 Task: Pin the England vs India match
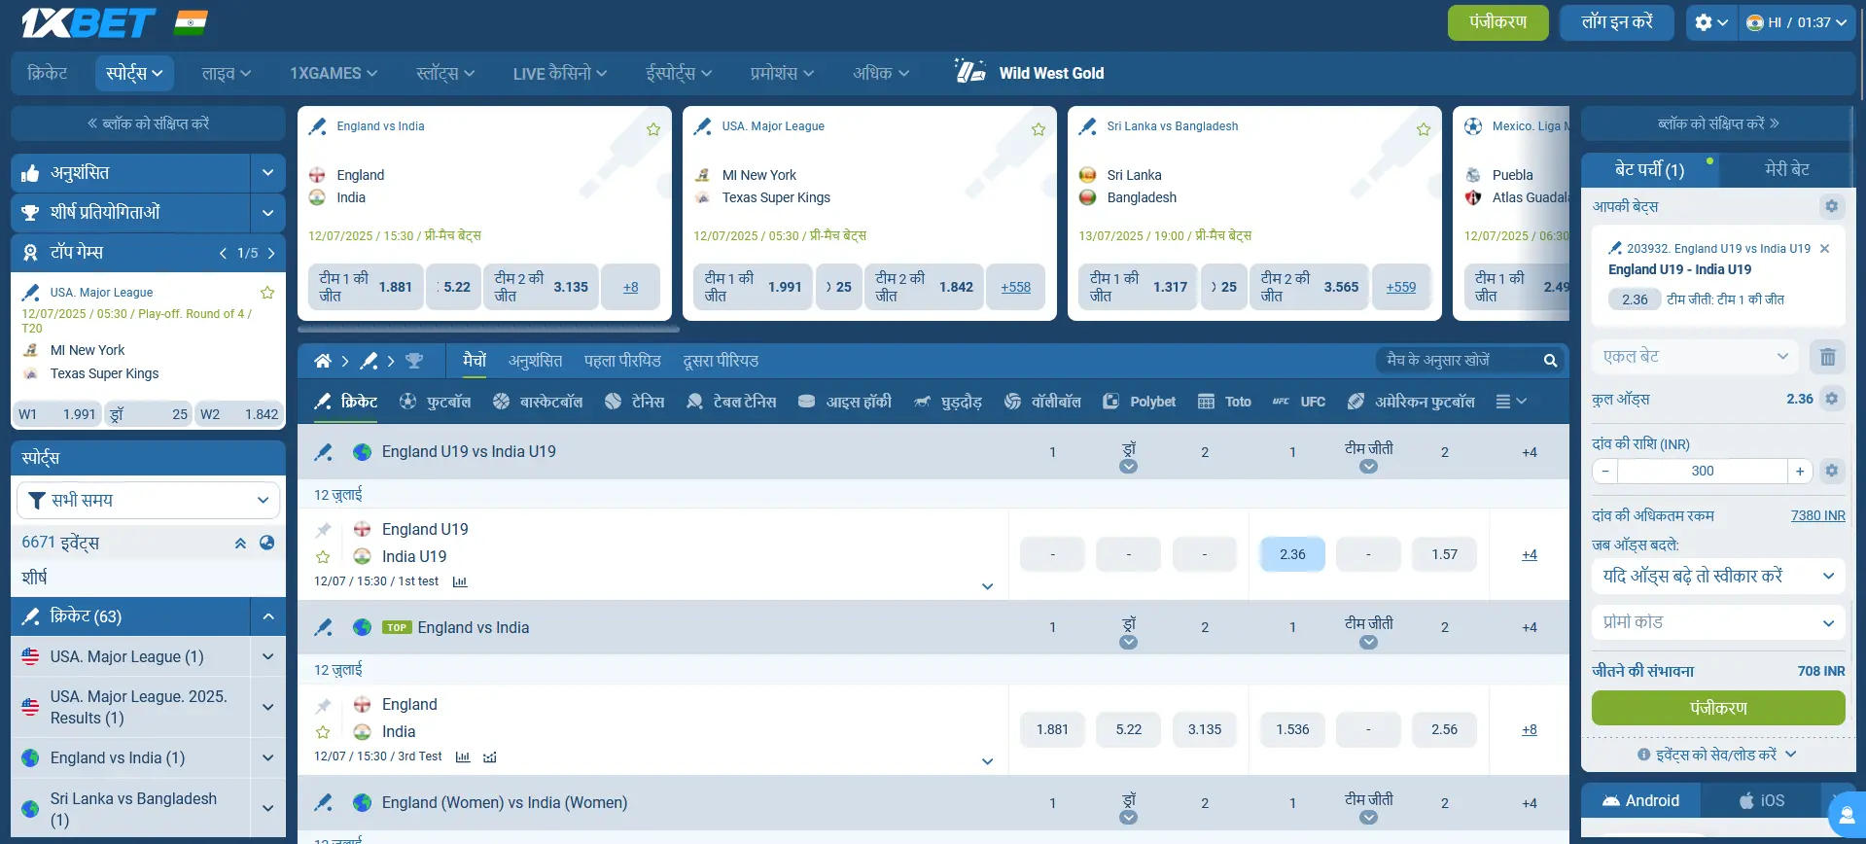click(x=323, y=705)
